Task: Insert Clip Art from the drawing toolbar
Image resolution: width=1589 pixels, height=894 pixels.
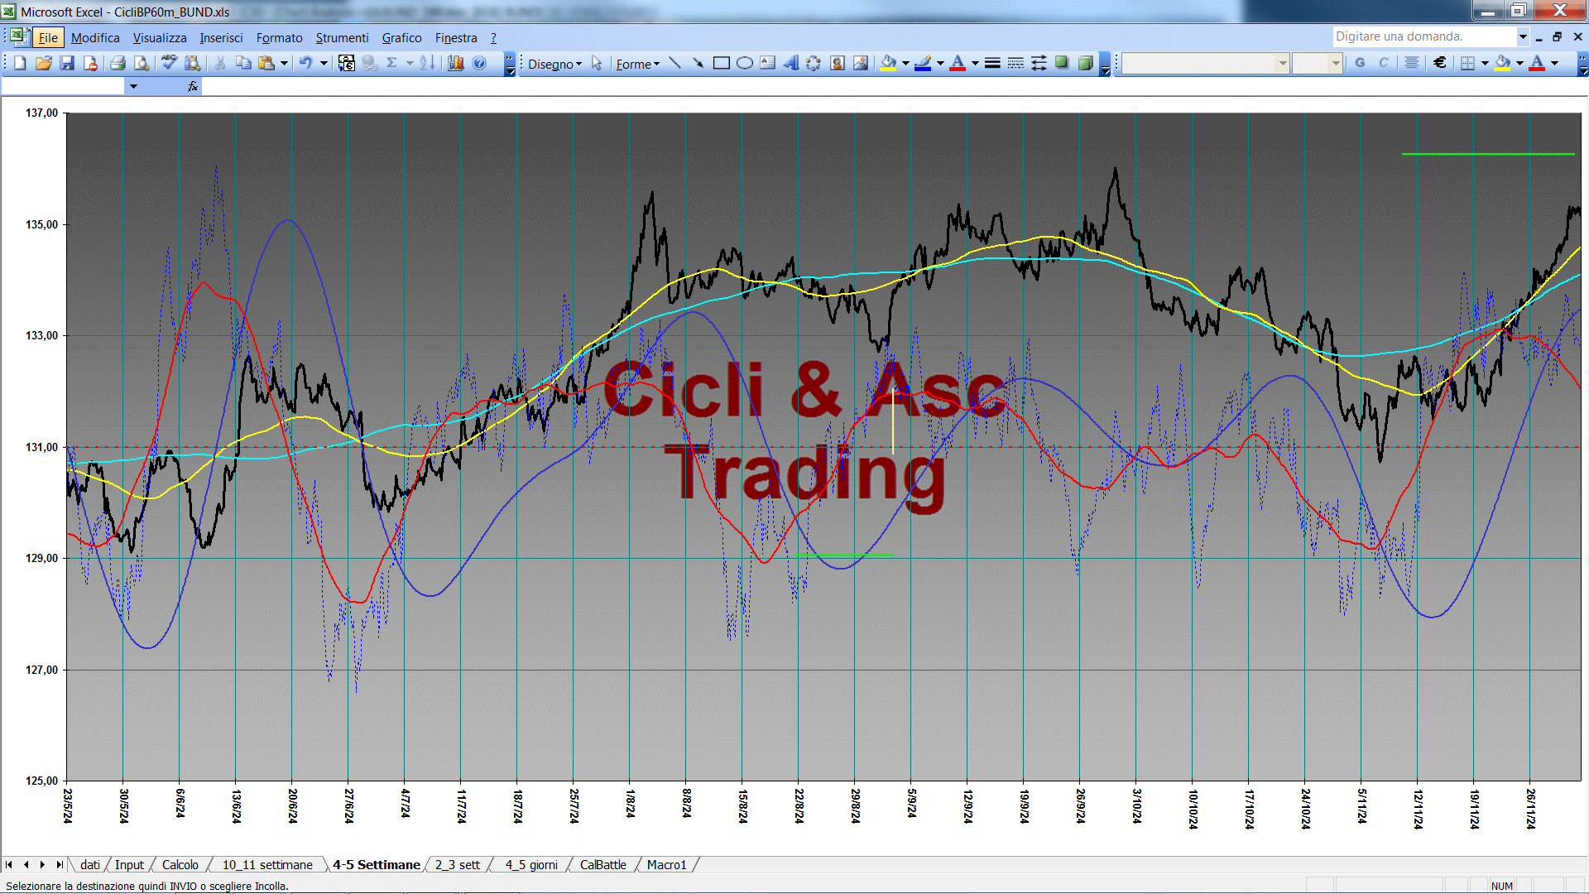Action: pyautogui.click(x=838, y=64)
